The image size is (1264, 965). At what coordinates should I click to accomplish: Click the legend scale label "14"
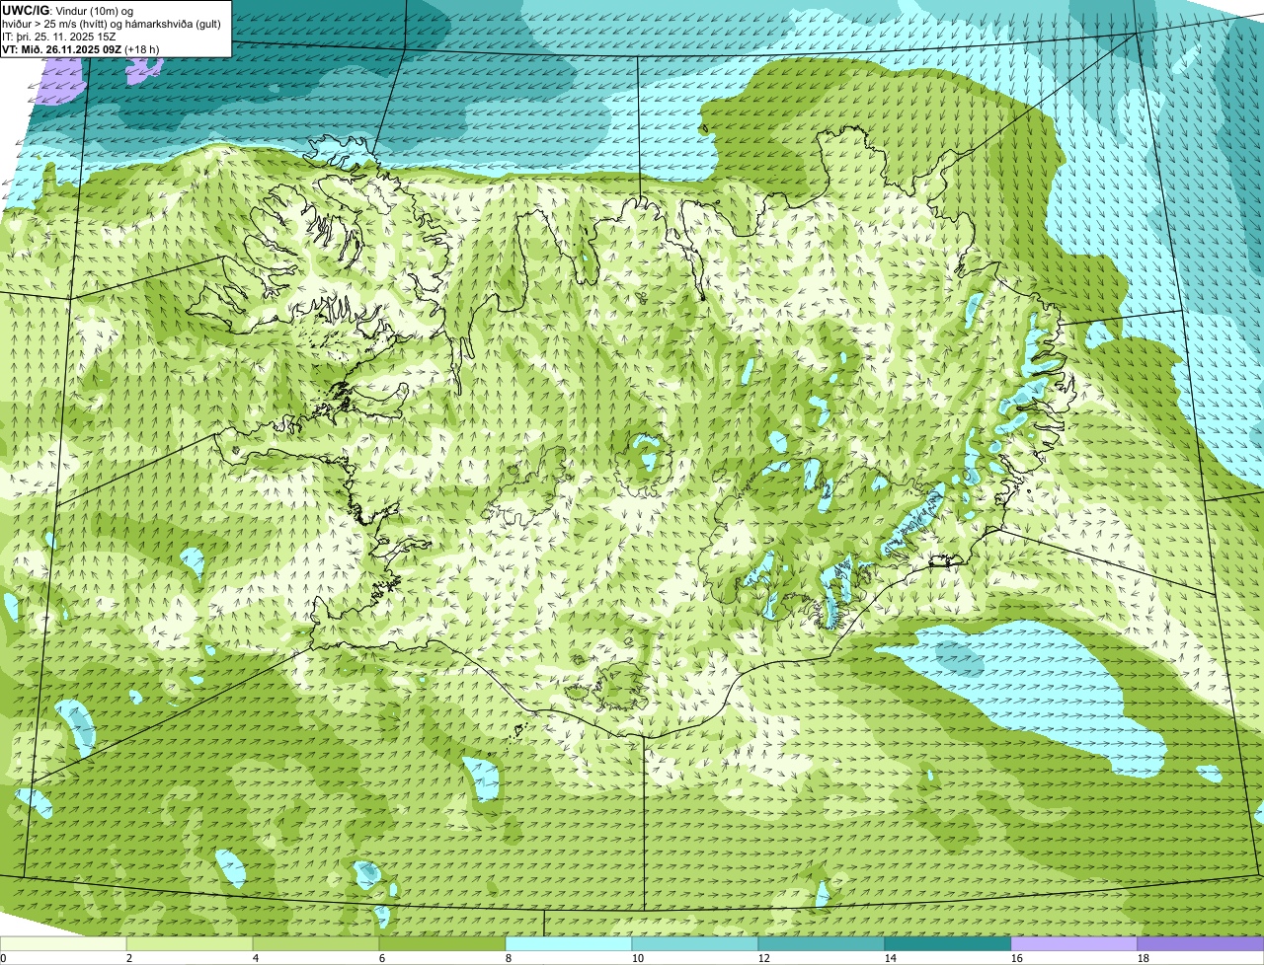pyautogui.click(x=891, y=958)
